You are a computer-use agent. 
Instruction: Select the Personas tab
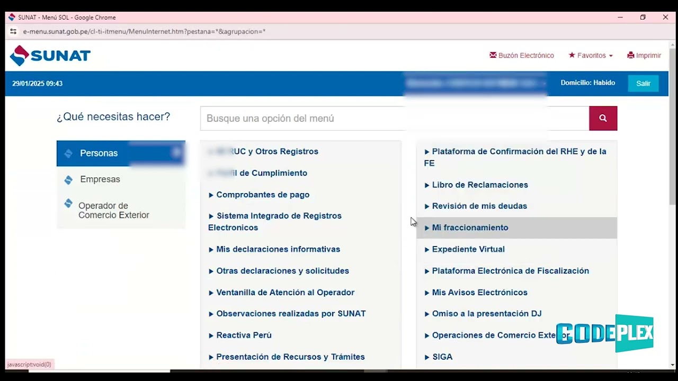[x=121, y=153]
